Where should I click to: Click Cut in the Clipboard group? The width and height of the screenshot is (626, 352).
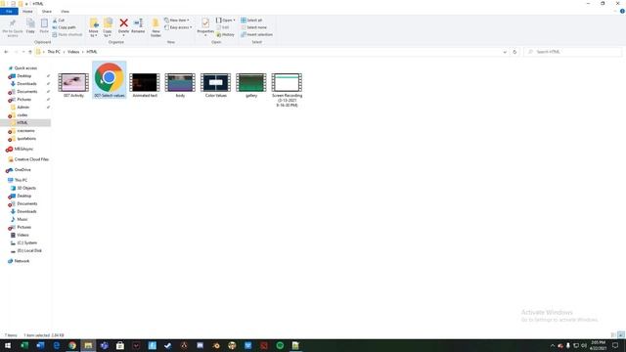59,20
